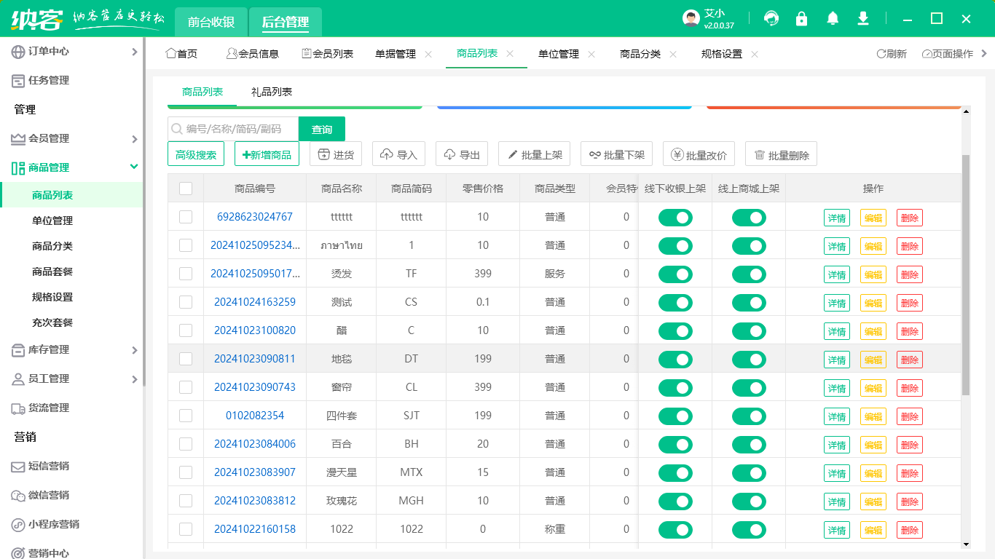
Task: 打开顶部的通知铃铛图标
Action: point(832,18)
